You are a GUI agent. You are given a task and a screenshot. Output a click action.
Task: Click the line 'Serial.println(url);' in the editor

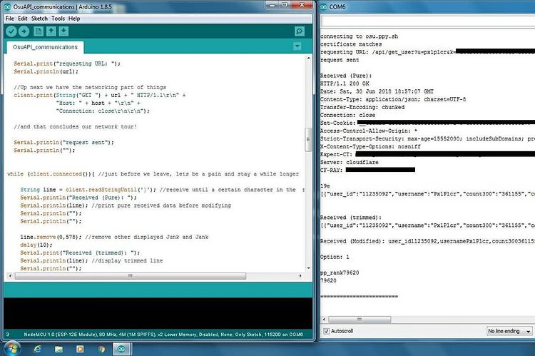pyautogui.click(x=46, y=71)
